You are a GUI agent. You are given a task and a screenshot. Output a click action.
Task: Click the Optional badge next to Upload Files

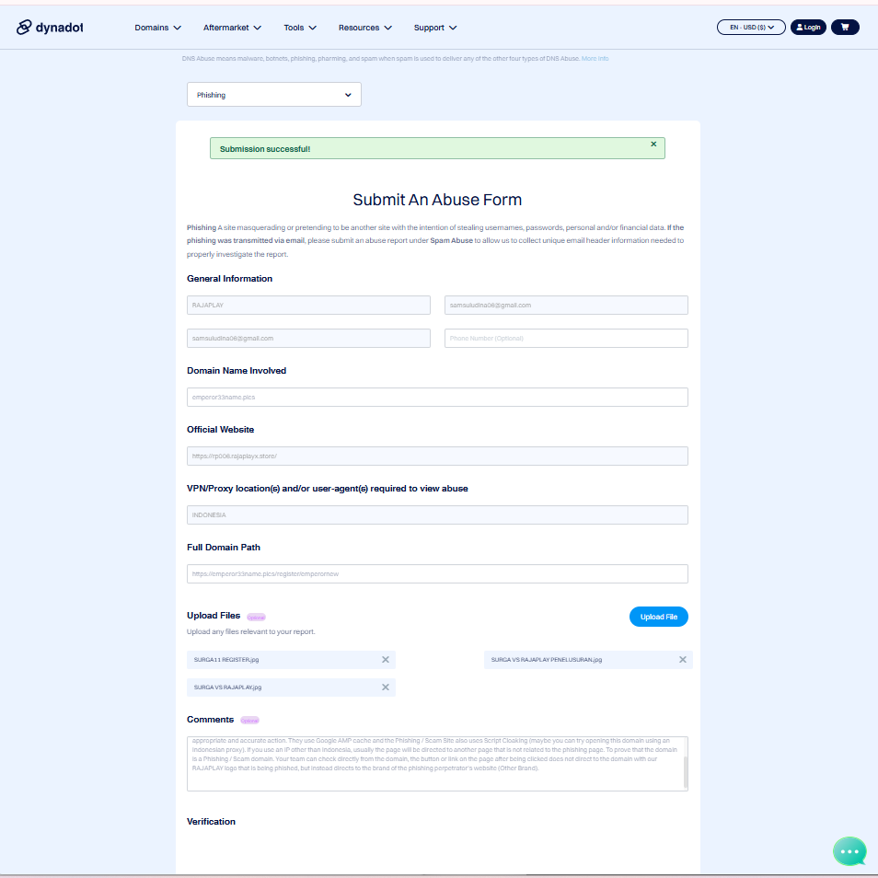pyautogui.click(x=257, y=617)
